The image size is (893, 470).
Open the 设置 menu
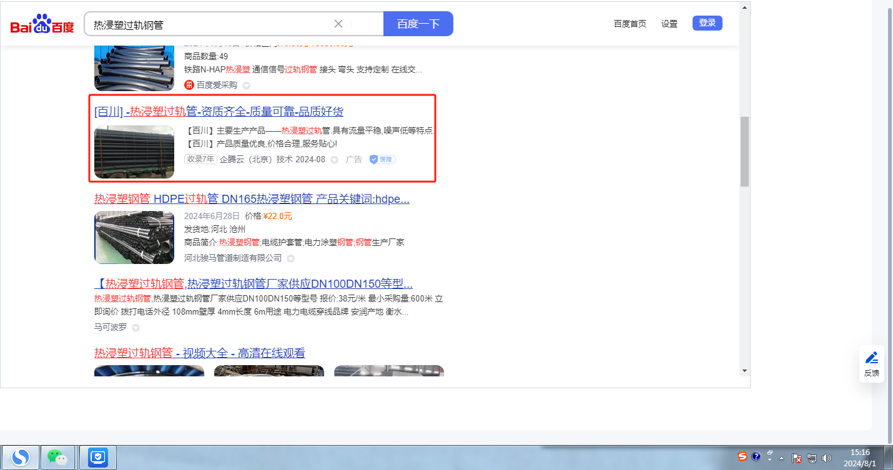click(x=669, y=24)
